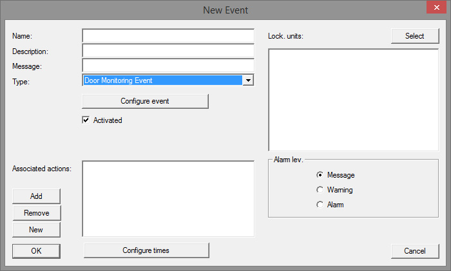The width and height of the screenshot is (451, 271).
Task: Click Add for associated actions
Action: pos(36,196)
